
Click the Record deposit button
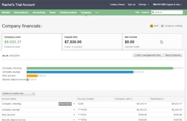click(173, 55)
